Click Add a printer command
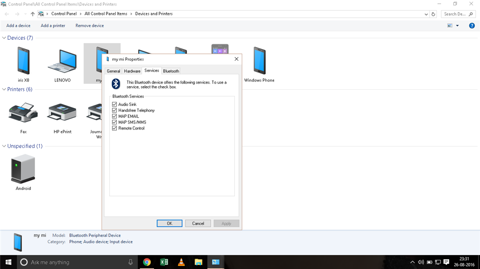Viewport: 480px width, 269px height. coord(53,26)
